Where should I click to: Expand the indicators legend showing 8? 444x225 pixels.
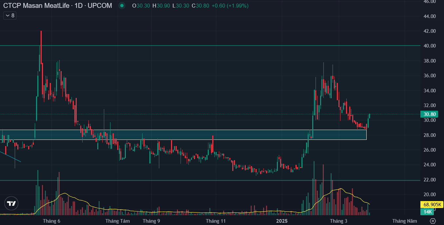coord(10,15)
